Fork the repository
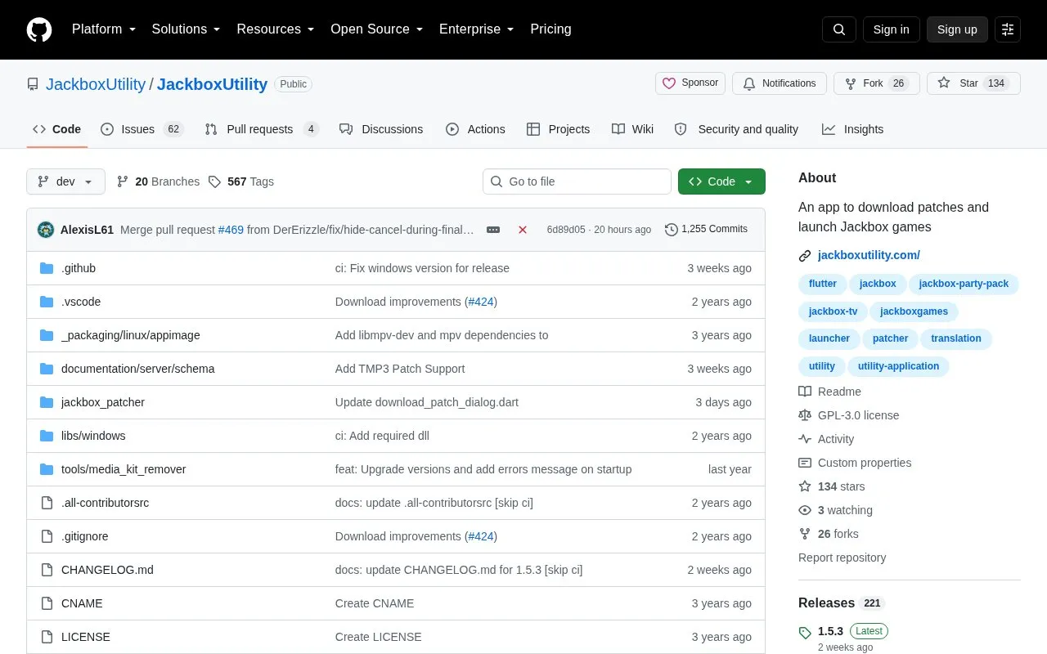Image resolution: width=1047 pixels, height=654 pixels. [877, 83]
